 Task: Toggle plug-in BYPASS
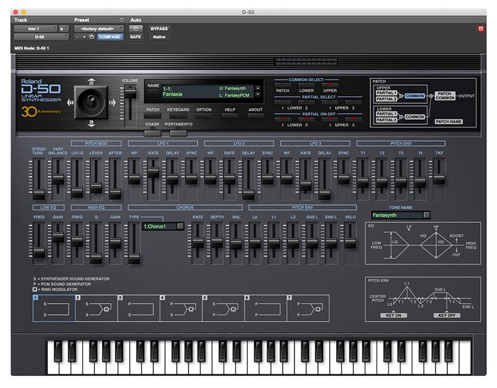(x=159, y=29)
